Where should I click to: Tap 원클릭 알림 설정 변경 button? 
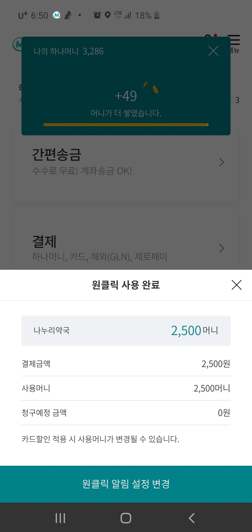click(126, 484)
